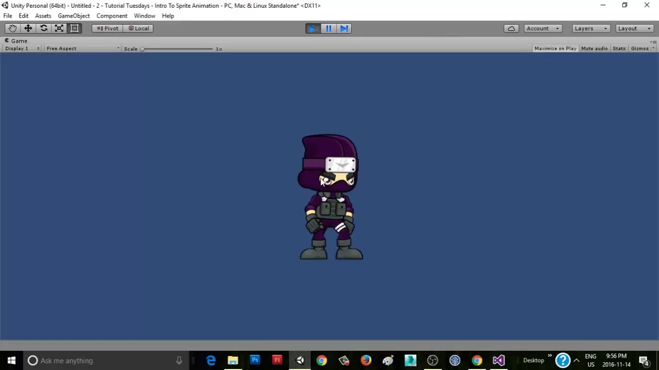This screenshot has width=659, height=370.
Task: Select the Rect transform tool
Action: pos(74,28)
